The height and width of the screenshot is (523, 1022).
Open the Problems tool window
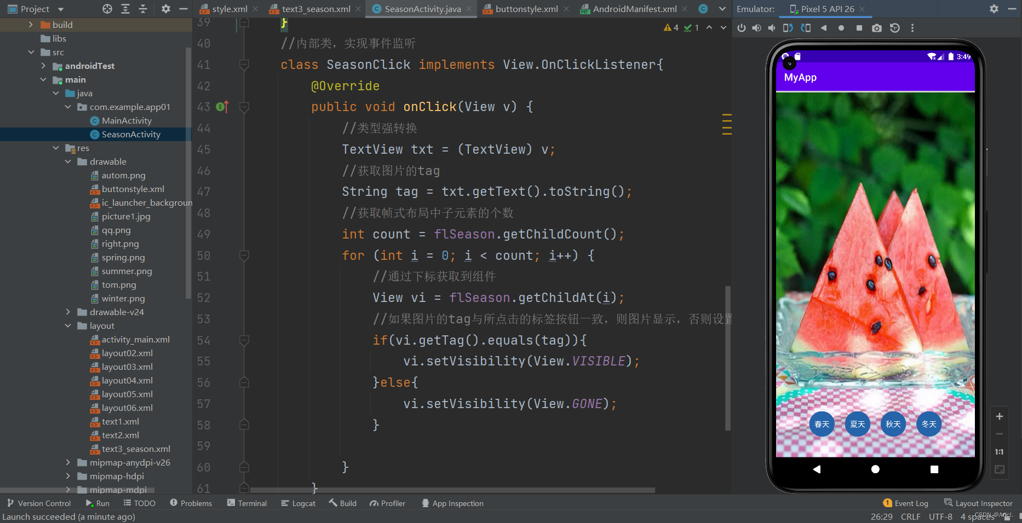(x=191, y=503)
